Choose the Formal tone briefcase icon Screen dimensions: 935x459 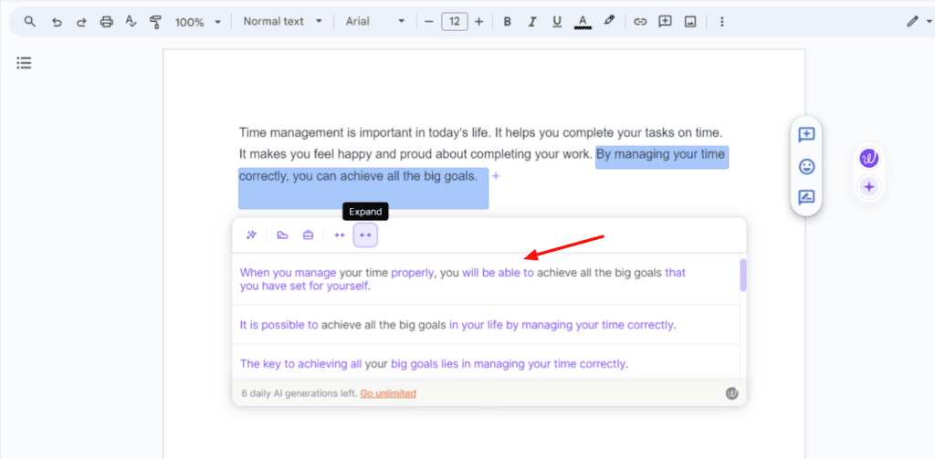pos(309,235)
